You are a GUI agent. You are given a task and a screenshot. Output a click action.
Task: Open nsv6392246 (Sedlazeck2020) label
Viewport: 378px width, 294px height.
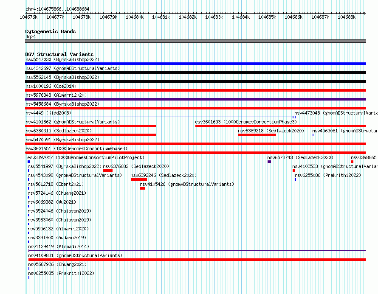(x=164, y=175)
